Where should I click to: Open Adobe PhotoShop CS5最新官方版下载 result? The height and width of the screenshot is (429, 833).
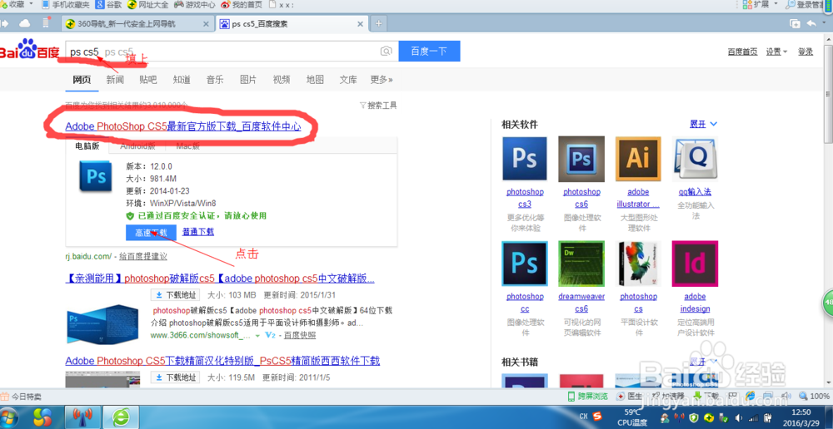pos(183,126)
